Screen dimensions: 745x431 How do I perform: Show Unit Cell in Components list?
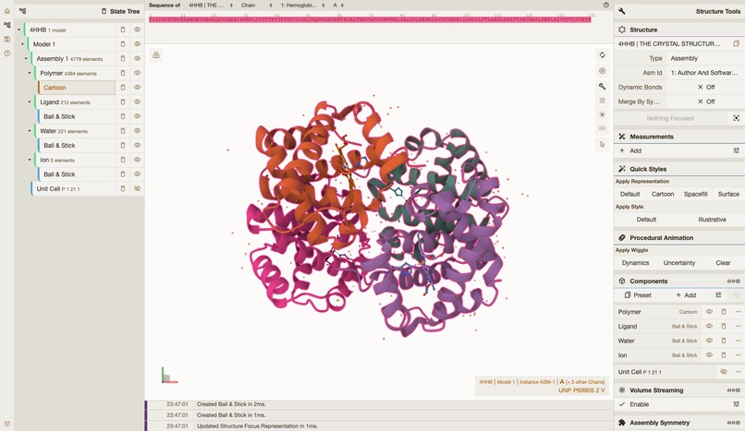pos(724,372)
